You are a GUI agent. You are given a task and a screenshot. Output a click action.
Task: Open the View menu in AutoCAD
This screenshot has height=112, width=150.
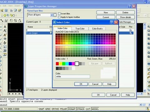pos(11,6)
